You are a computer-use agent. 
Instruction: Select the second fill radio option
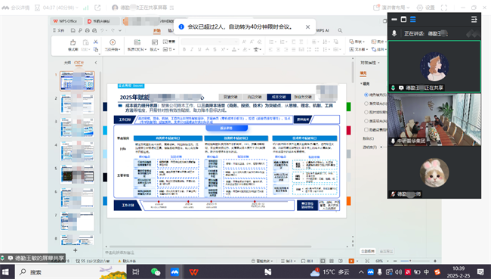(366, 104)
